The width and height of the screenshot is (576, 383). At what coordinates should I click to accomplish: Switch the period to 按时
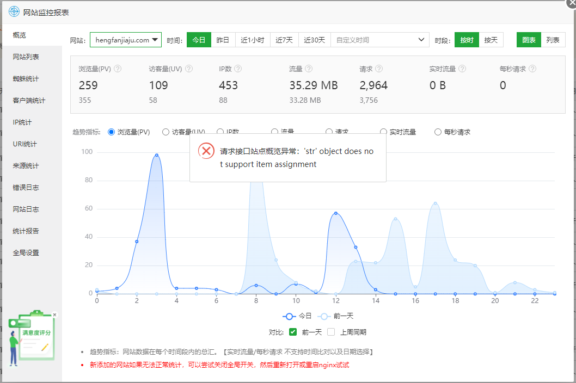point(467,40)
